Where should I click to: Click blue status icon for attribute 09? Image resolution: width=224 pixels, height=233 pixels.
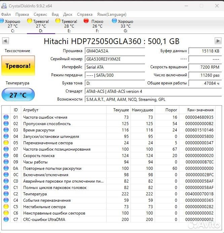[6, 162]
